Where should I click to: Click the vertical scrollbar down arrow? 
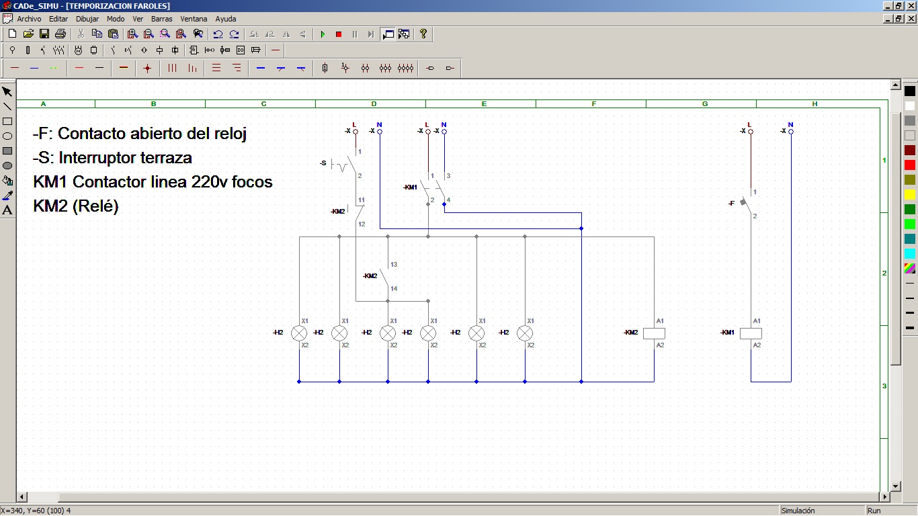pos(895,486)
